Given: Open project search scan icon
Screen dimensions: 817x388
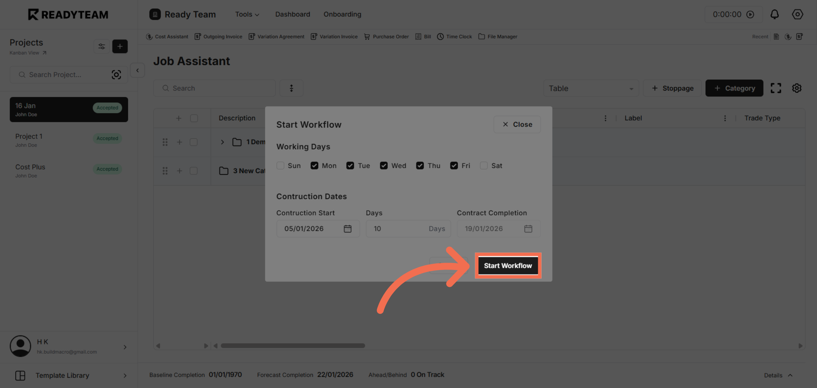Looking at the screenshot, I should pyautogui.click(x=116, y=75).
